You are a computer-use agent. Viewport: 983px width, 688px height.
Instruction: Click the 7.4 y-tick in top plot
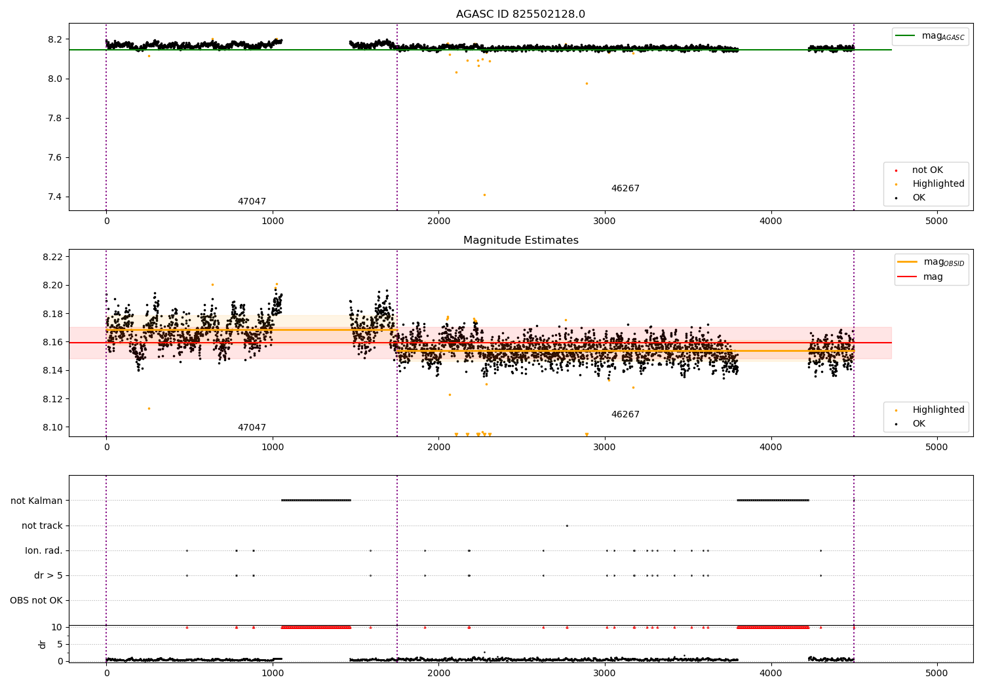pos(55,197)
